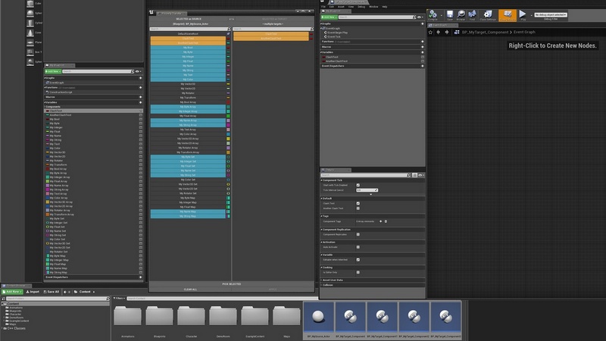The height and width of the screenshot is (341, 606).
Task: Click the Find toolbar icon
Action: 471,14
